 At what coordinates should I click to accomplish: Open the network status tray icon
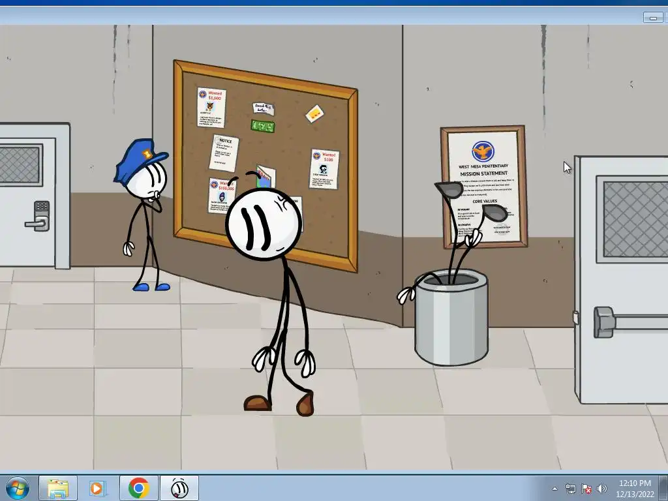click(x=570, y=489)
